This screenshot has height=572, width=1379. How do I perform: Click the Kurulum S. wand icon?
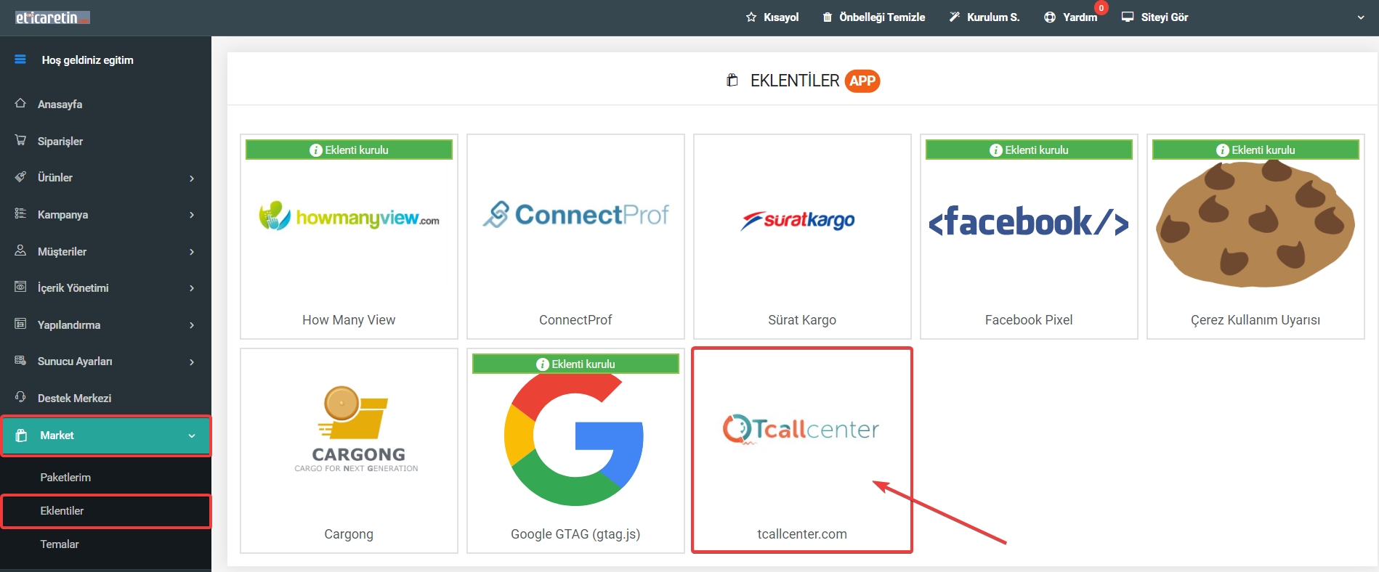point(955,17)
